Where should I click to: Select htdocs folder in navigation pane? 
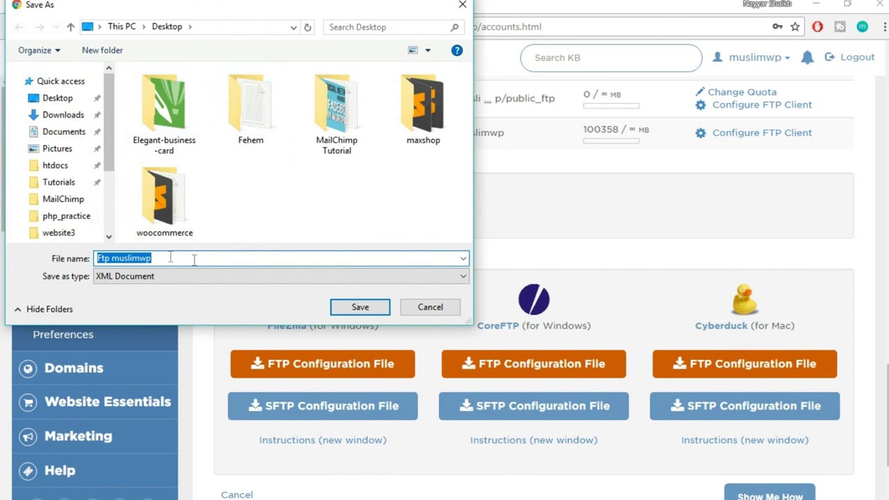tap(55, 165)
